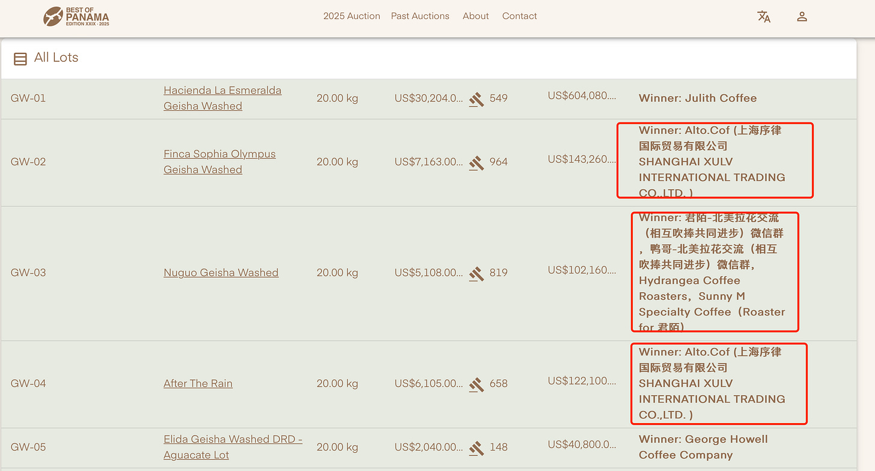Click the 964 bid count
The width and height of the screenshot is (875, 471).
(499, 161)
